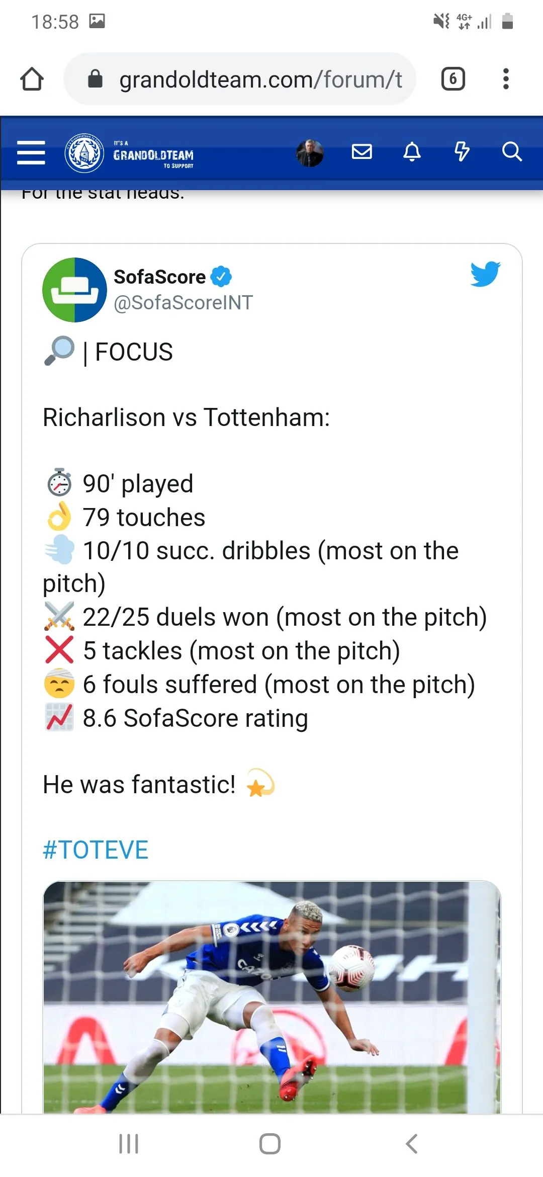Screen dimensions: 543x1177
Task: Tap the GrandOldTeam crest logo
Action: point(84,153)
